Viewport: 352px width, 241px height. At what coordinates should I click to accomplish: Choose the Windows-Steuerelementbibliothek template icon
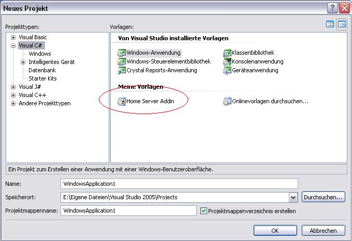(x=122, y=61)
